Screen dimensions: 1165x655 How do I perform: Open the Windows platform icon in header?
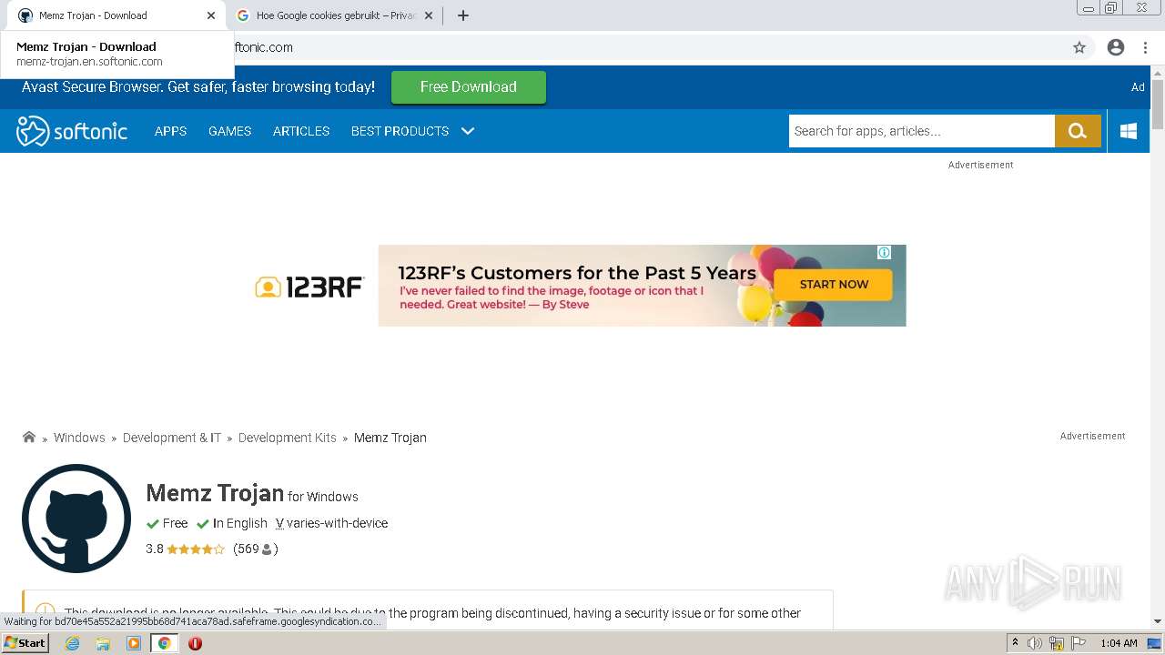click(1129, 131)
